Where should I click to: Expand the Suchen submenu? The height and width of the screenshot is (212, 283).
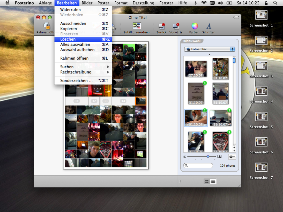point(83,67)
